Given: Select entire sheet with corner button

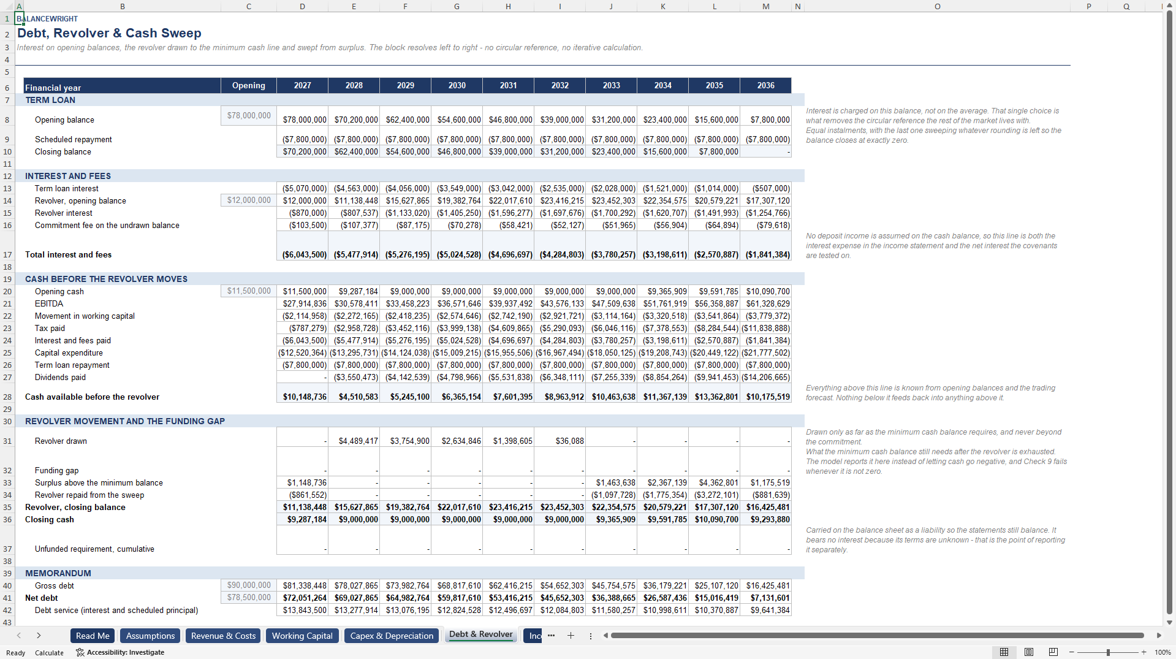Looking at the screenshot, I should coord(7,6).
